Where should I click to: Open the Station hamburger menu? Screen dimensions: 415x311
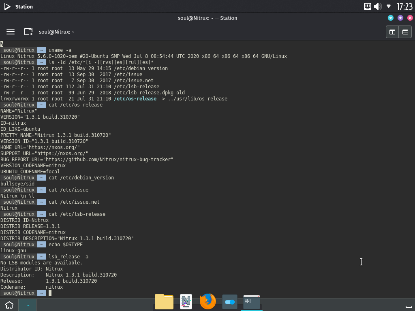coord(11,32)
